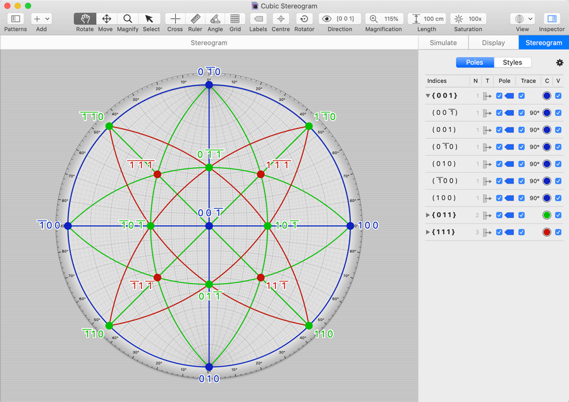Toggle the Grid toolbar icon

235,19
